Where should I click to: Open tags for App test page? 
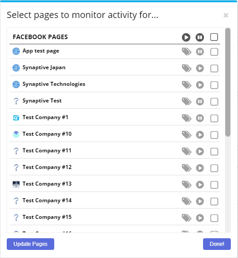pos(186,52)
